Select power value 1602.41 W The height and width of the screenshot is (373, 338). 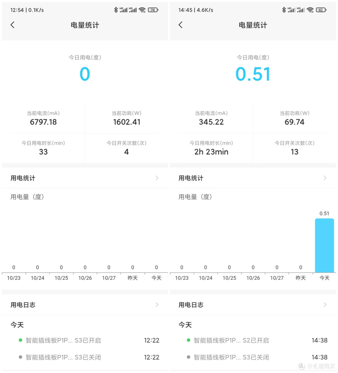[127, 122]
